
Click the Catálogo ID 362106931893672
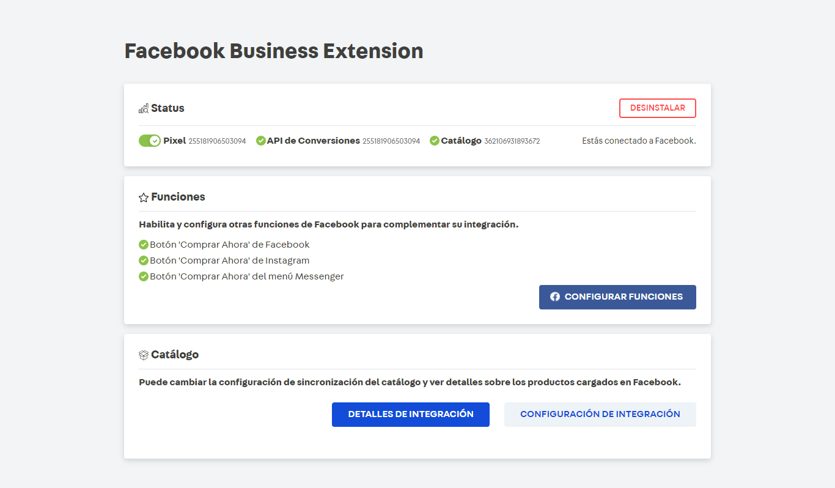coord(512,141)
